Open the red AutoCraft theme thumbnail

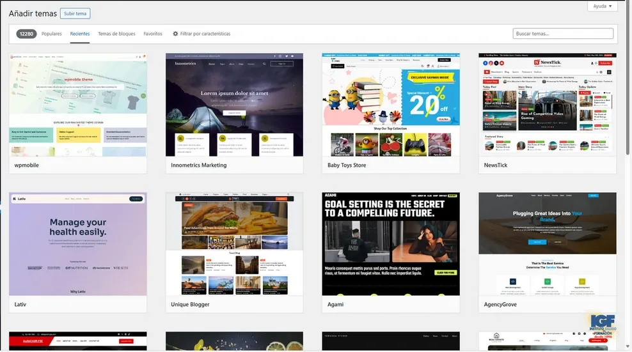[78, 341]
